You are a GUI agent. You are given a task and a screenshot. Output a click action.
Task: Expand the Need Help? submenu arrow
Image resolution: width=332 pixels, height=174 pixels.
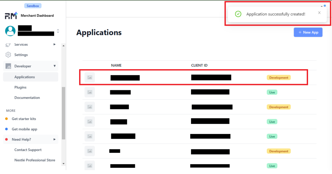click(54, 139)
